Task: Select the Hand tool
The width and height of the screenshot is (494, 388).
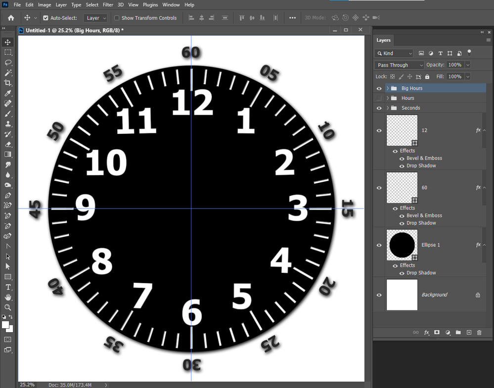Action: click(x=7, y=297)
